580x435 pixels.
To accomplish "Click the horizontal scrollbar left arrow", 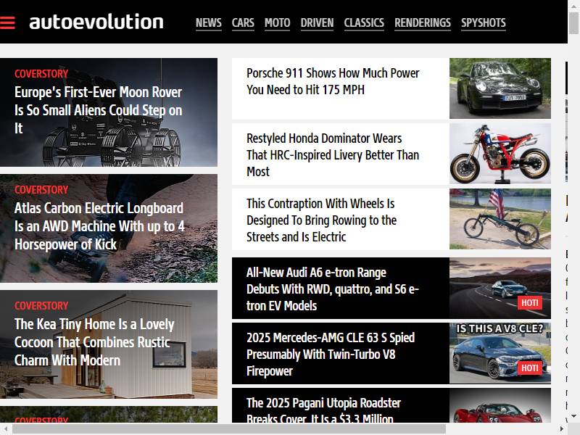I will coord(6,429).
